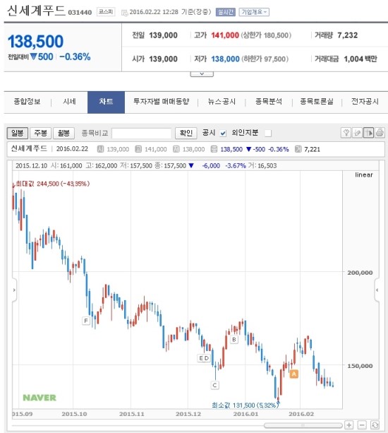Zoom out chart with minus icon

[362, 425]
